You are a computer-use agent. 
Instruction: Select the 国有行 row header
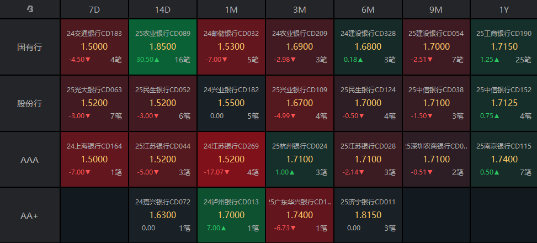[x=30, y=47]
